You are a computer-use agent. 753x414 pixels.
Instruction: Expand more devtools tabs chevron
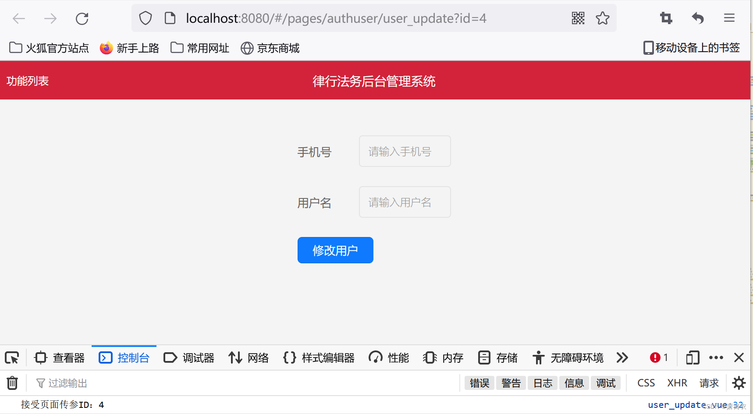(622, 358)
